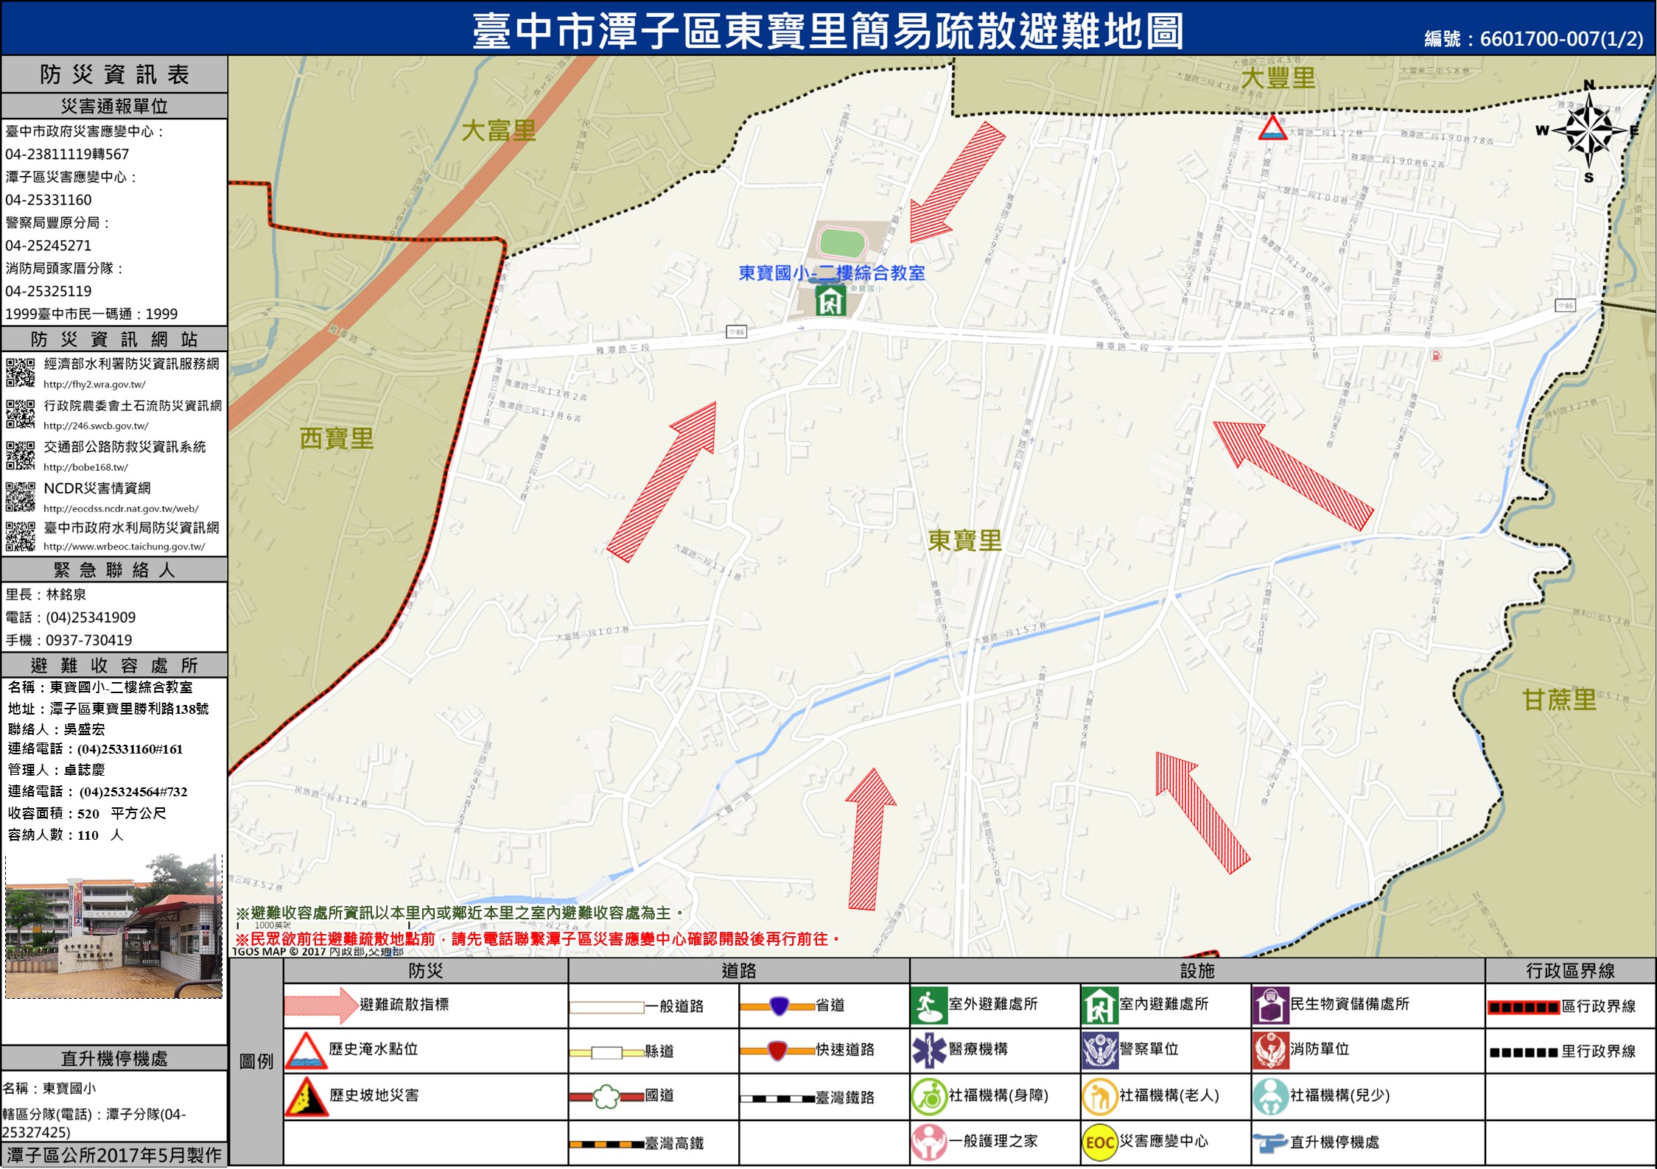Open the fhy2.wra.gov.tw link

tap(94, 385)
